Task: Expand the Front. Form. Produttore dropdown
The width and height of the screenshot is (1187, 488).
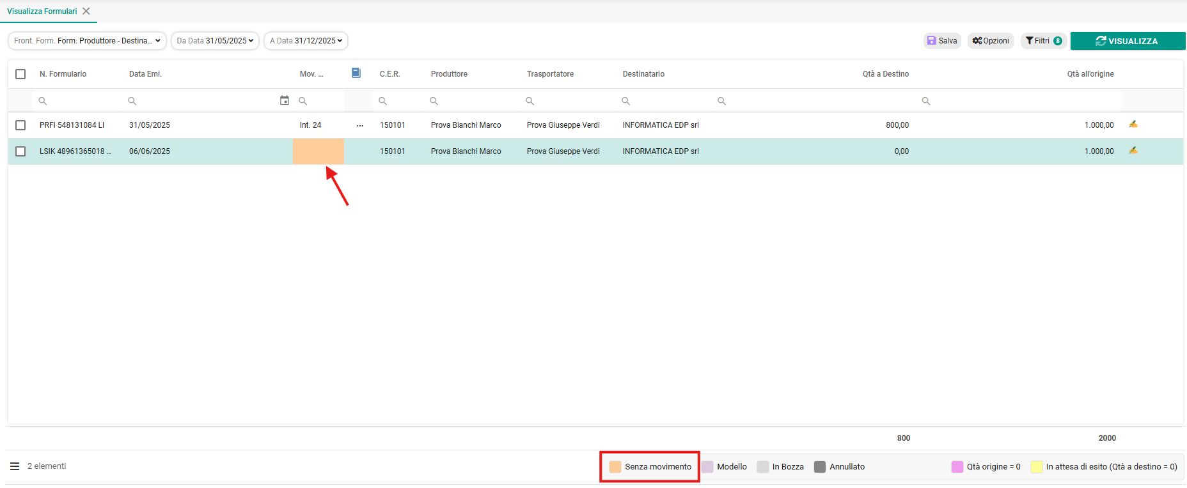Action: 87,41
